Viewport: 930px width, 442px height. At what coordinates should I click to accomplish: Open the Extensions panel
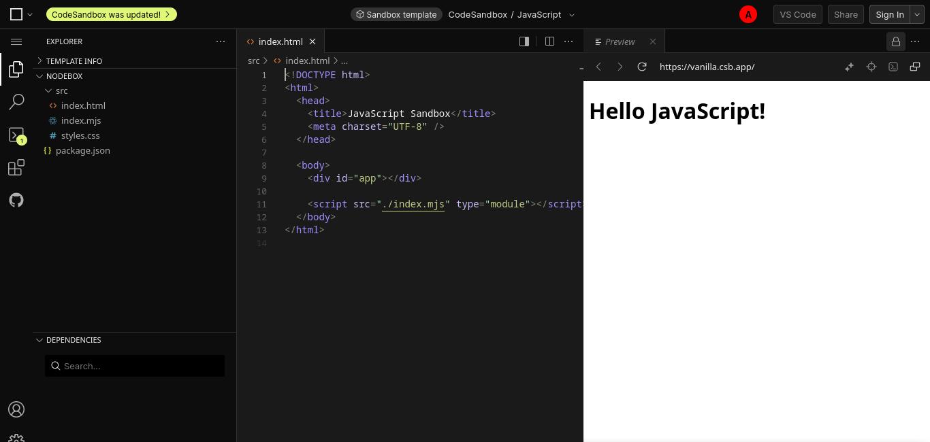(x=16, y=167)
